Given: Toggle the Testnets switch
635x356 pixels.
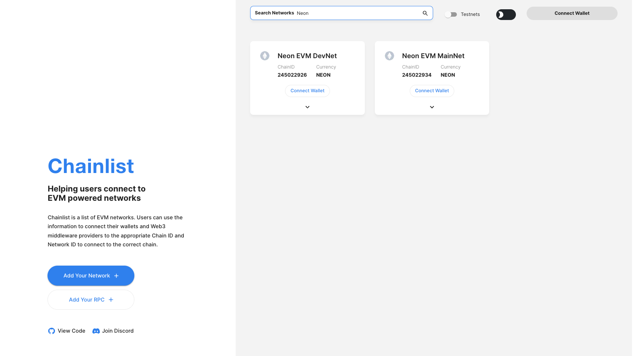Looking at the screenshot, I should tap(451, 14).
